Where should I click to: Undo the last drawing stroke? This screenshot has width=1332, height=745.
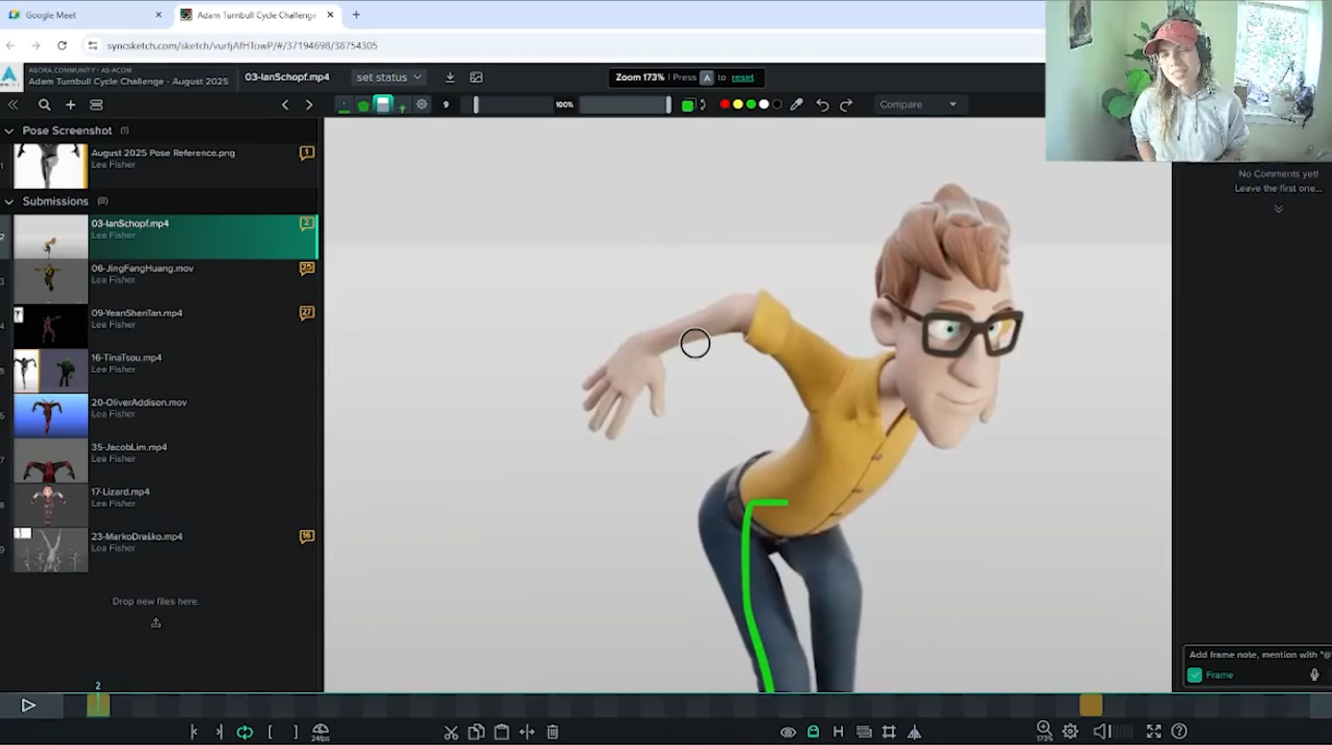(822, 105)
